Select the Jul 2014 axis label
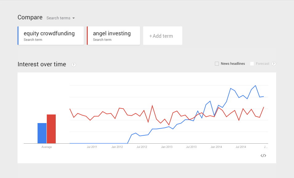Viewport: 294px width, 178px height. (241, 147)
